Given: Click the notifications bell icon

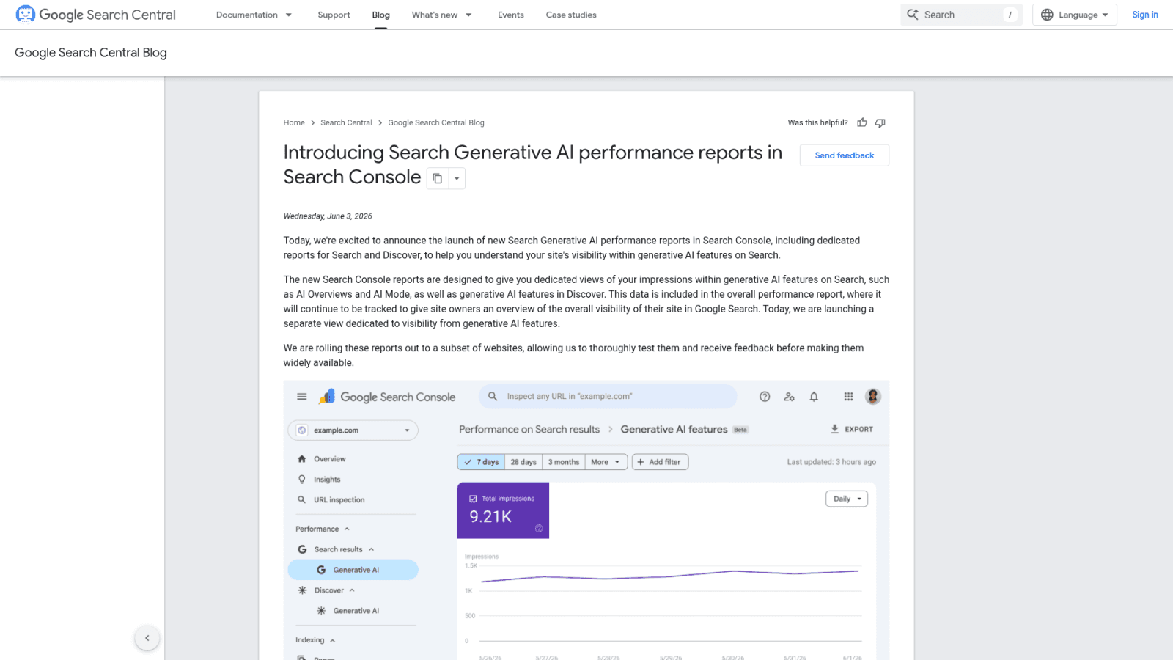Looking at the screenshot, I should pyautogui.click(x=814, y=397).
